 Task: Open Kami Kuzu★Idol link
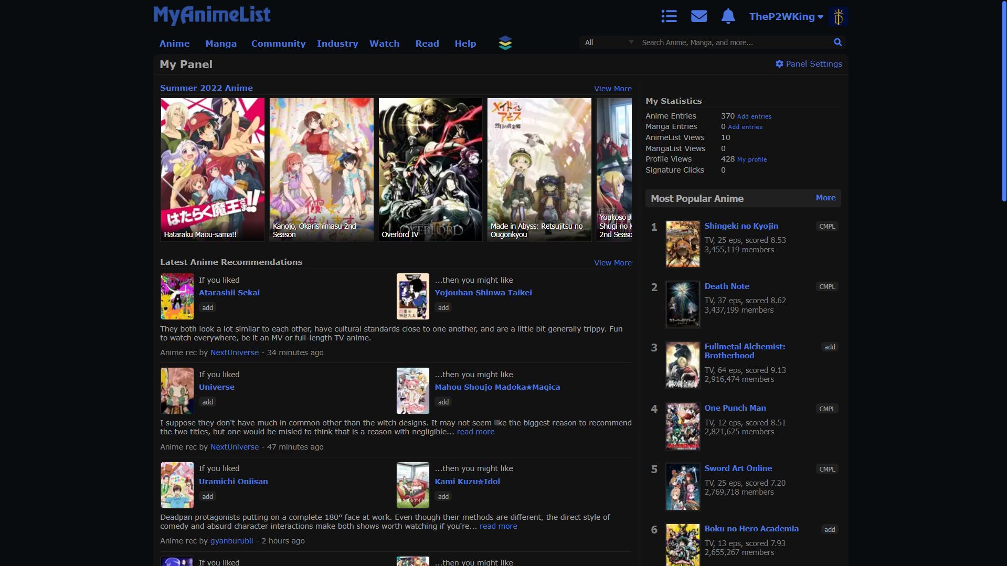tap(467, 482)
